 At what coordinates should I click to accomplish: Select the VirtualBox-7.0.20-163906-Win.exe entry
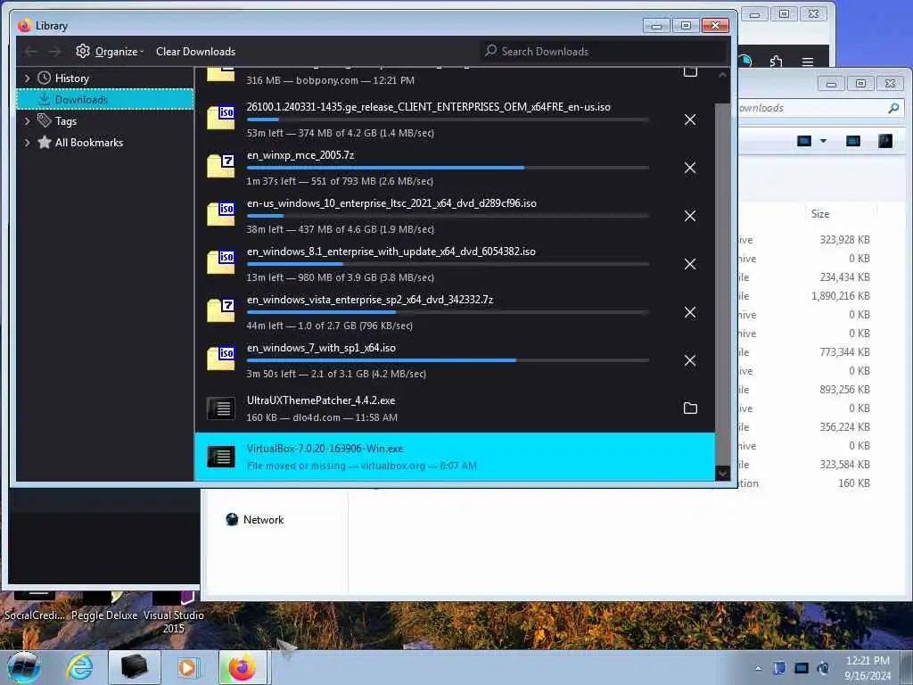[x=455, y=457]
